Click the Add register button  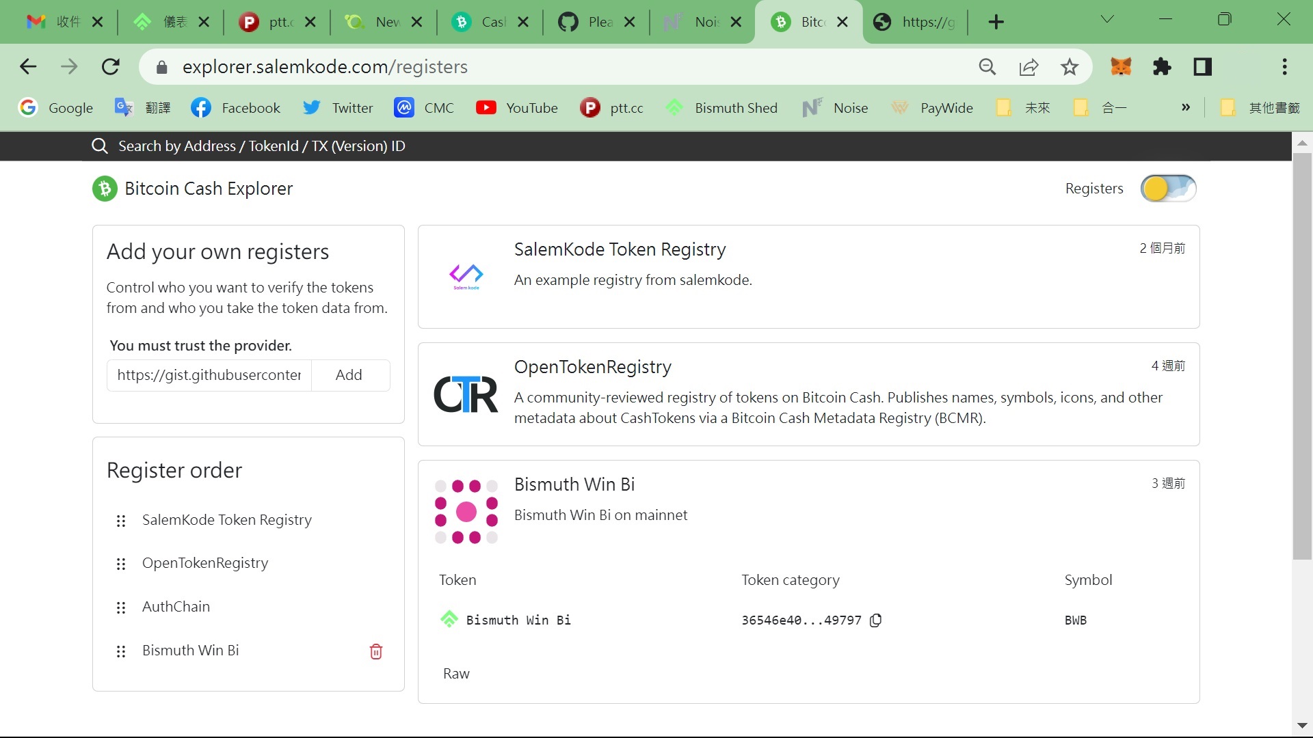(x=349, y=375)
